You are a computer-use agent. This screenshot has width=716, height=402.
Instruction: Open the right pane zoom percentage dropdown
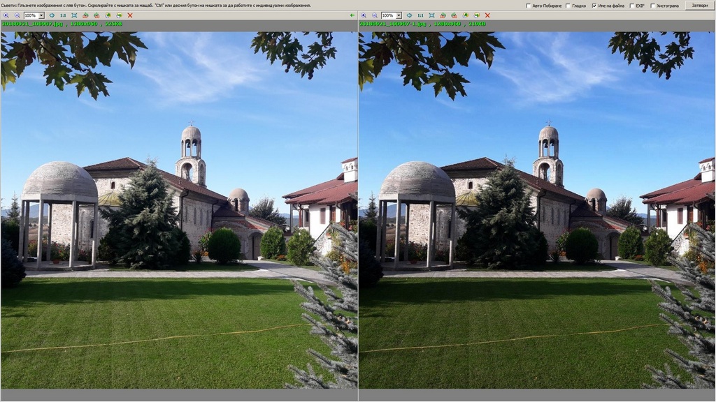(399, 15)
